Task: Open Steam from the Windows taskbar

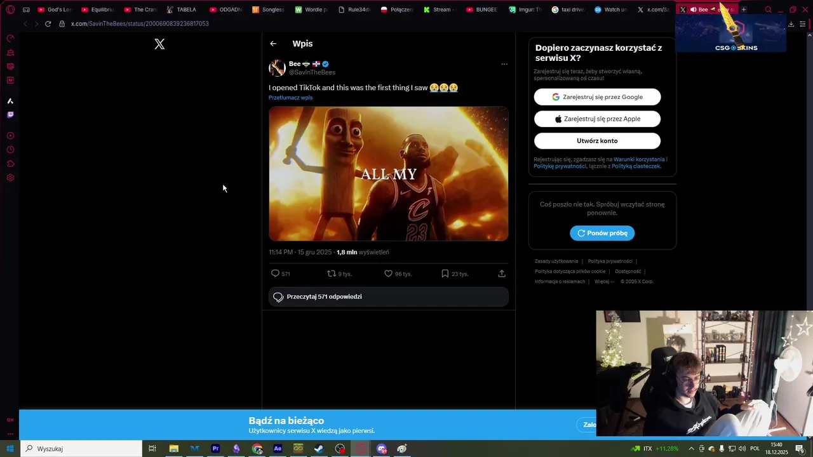Action: pos(319,449)
